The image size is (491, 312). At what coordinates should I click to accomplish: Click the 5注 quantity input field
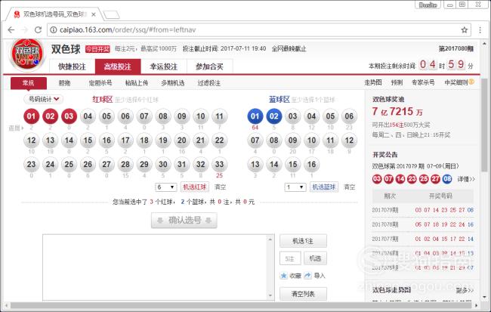[290, 258]
